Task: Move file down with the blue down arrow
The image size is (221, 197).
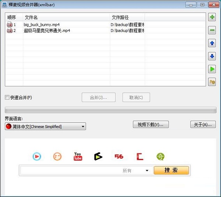Action: tap(212, 56)
